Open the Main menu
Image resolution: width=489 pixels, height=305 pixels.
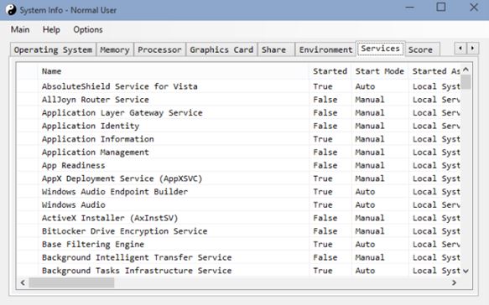[x=20, y=29]
